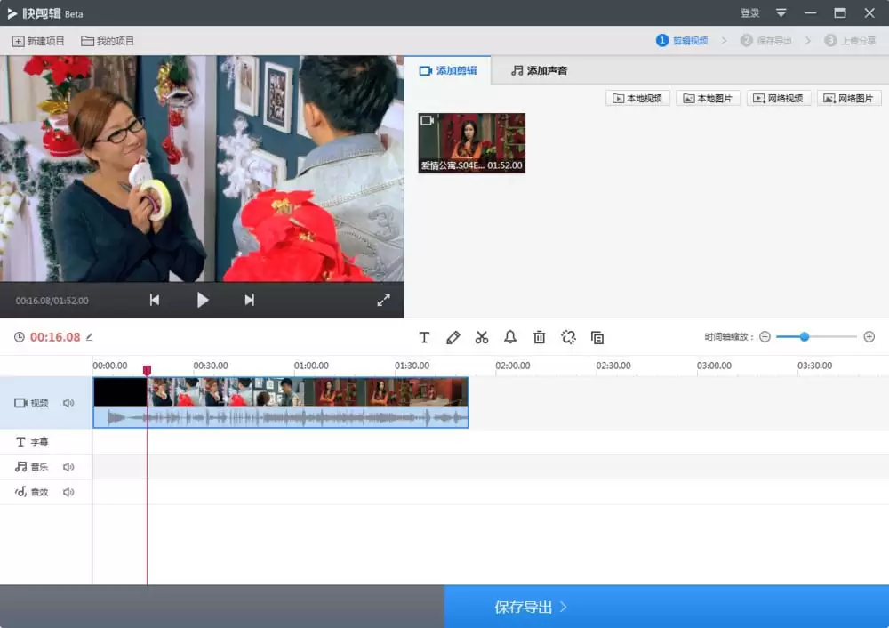The height and width of the screenshot is (628, 889).
Task: Select the 音效 track label
Action: [x=32, y=492]
